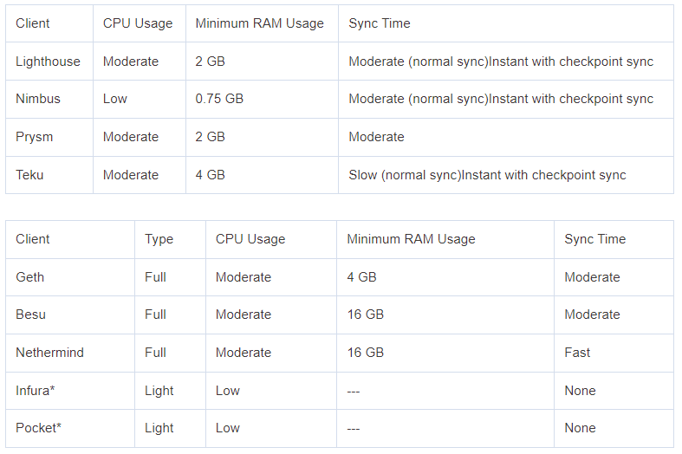
Task: Select the Nimbus client name
Action: click(38, 99)
